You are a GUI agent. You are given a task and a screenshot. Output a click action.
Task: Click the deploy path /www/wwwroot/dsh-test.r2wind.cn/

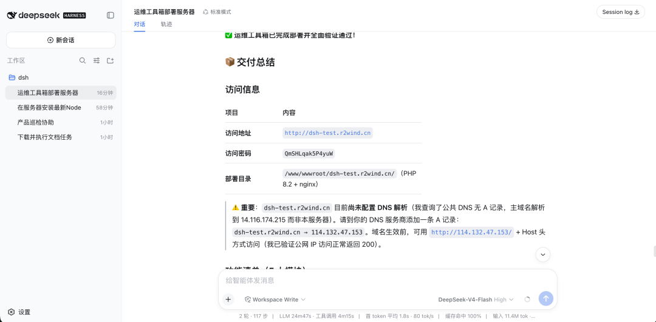[x=340, y=174]
